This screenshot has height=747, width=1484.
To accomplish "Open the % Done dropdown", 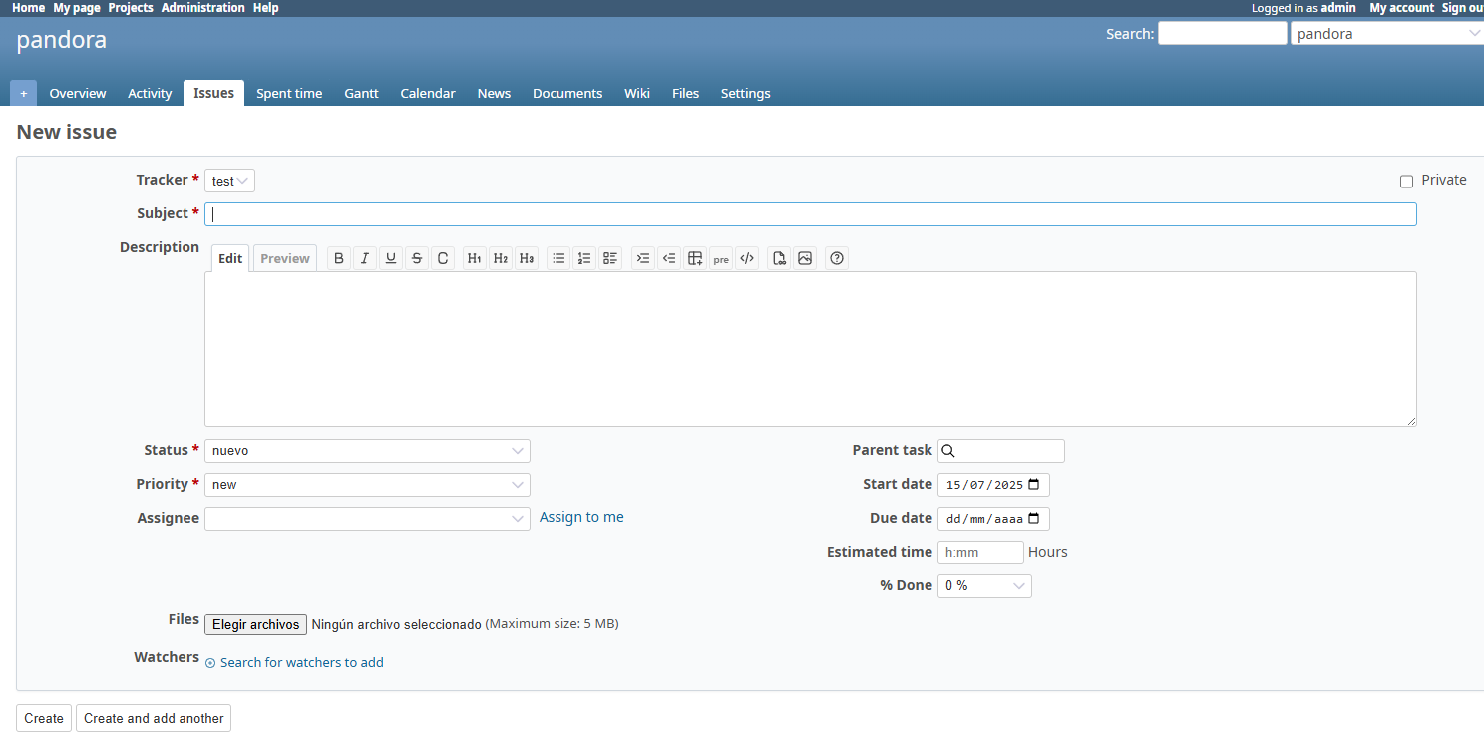I will tap(984, 586).
